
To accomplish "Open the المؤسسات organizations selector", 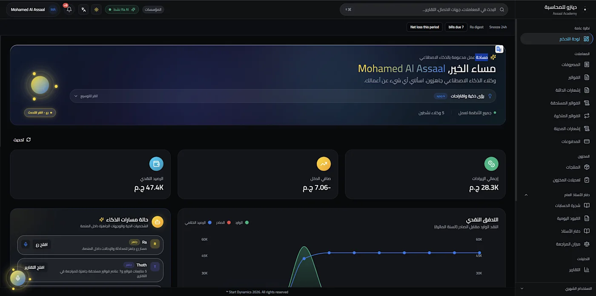I will tap(153, 9).
